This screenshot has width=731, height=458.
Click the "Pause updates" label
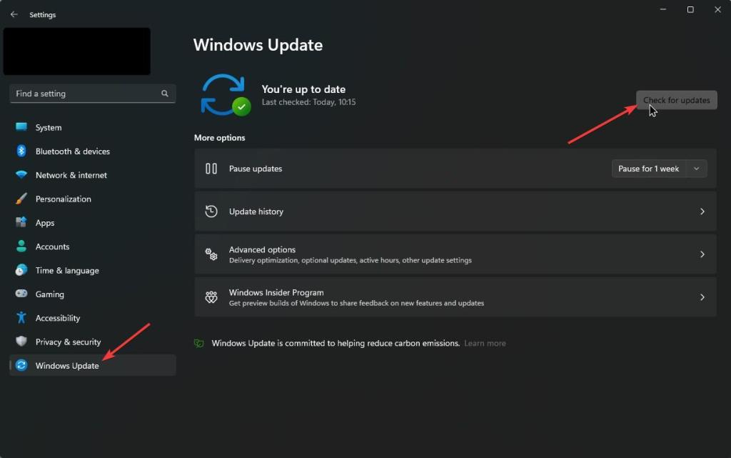click(256, 169)
